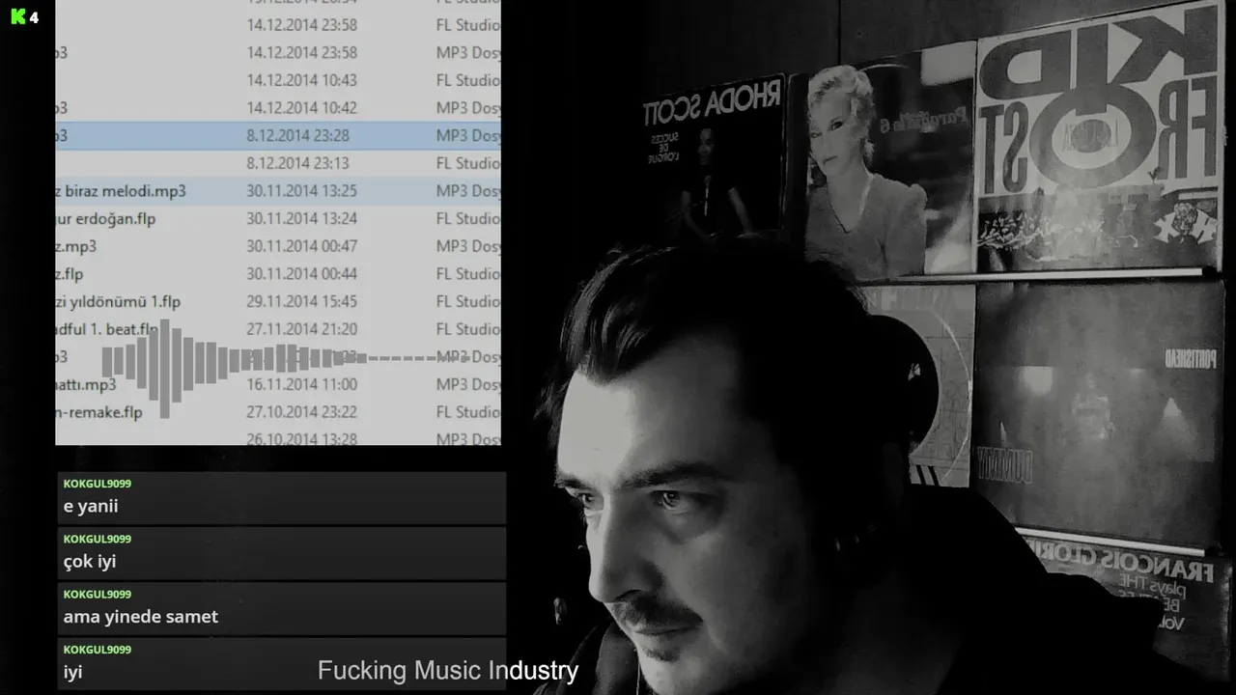Click the date cell 27.10.2014 23:22
Screen dimensions: 1236x695
[301, 412]
